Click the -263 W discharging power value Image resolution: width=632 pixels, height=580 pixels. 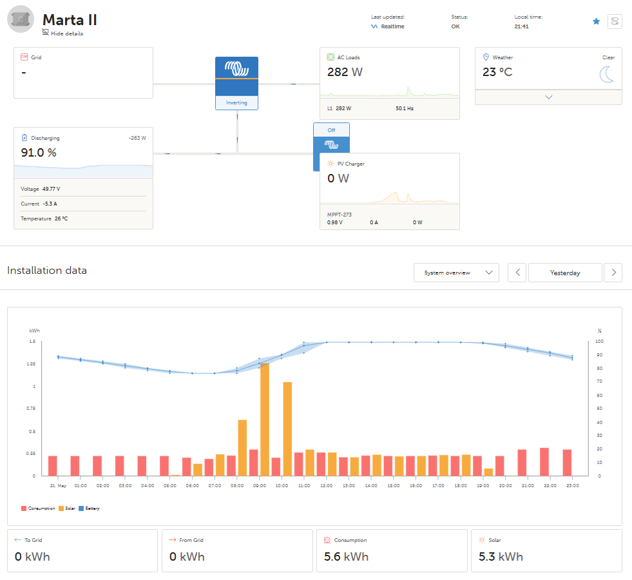coord(137,138)
